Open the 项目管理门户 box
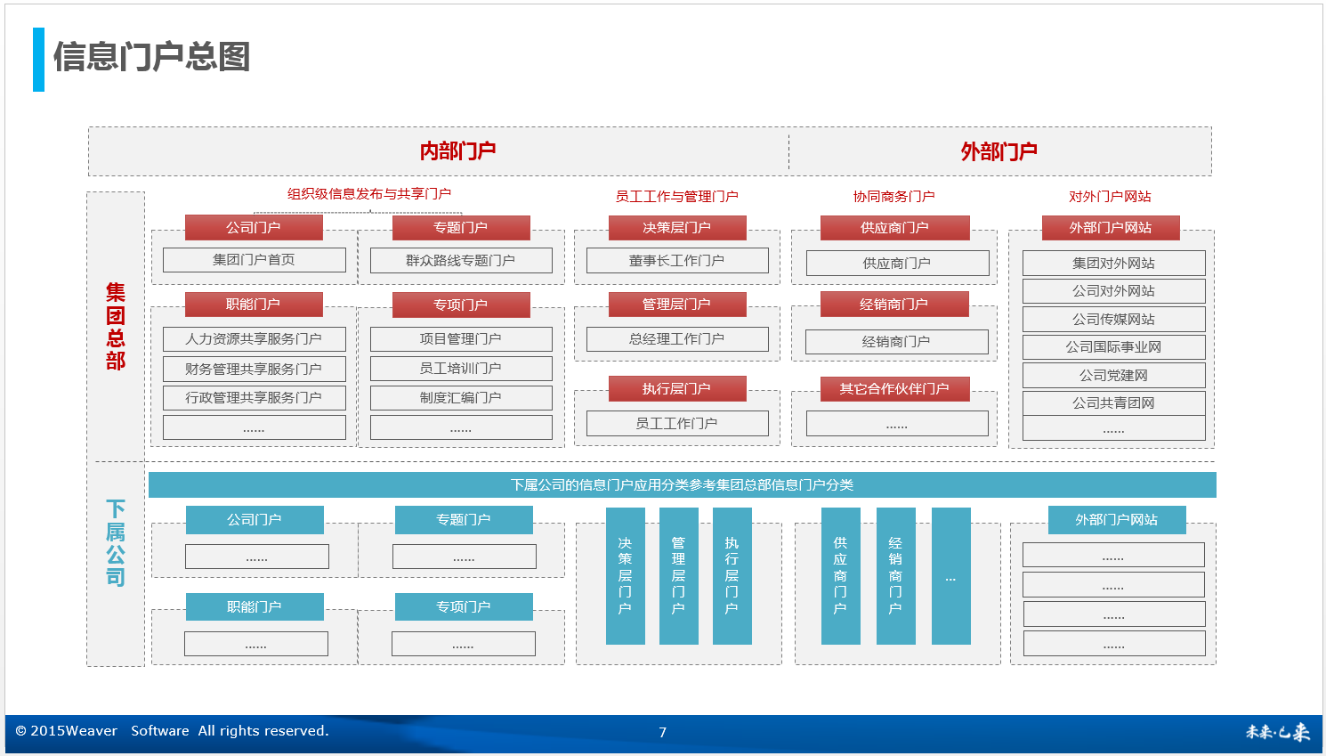 coord(460,339)
